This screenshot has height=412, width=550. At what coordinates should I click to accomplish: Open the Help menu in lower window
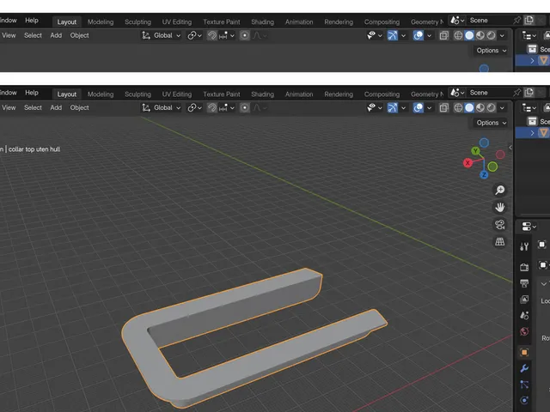pos(32,93)
